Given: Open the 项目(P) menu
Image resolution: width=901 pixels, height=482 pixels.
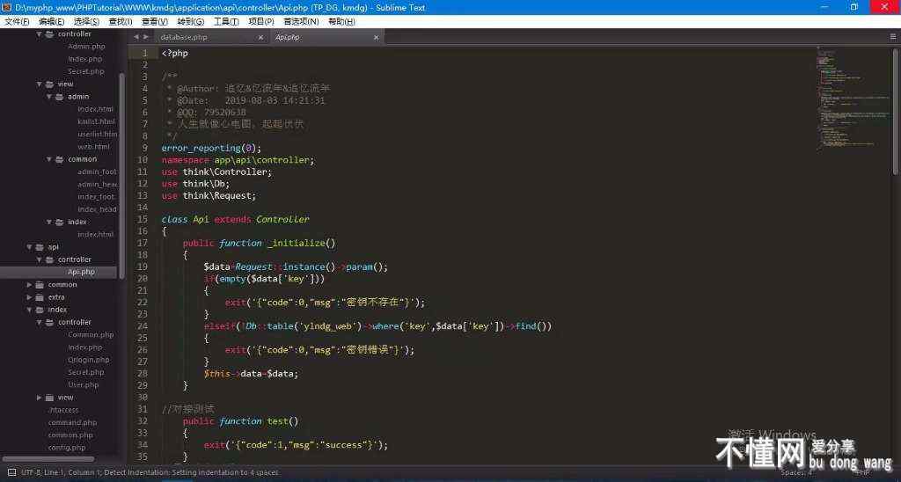Looking at the screenshot, I should (261, 21).
